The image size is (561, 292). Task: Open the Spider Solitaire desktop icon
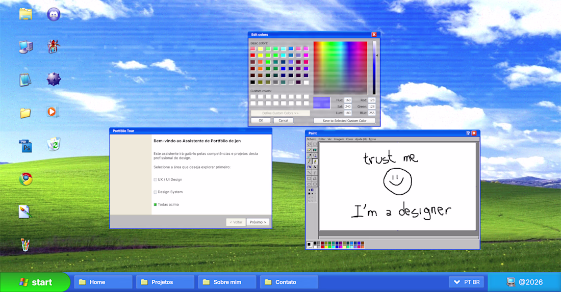(x=54, y=46)
